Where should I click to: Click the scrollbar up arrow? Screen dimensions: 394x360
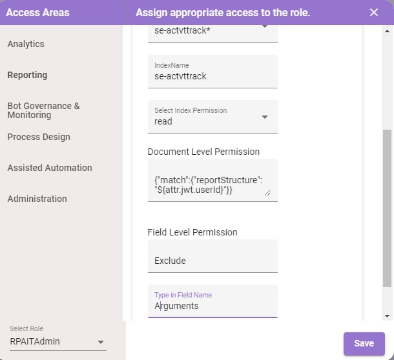387,31
